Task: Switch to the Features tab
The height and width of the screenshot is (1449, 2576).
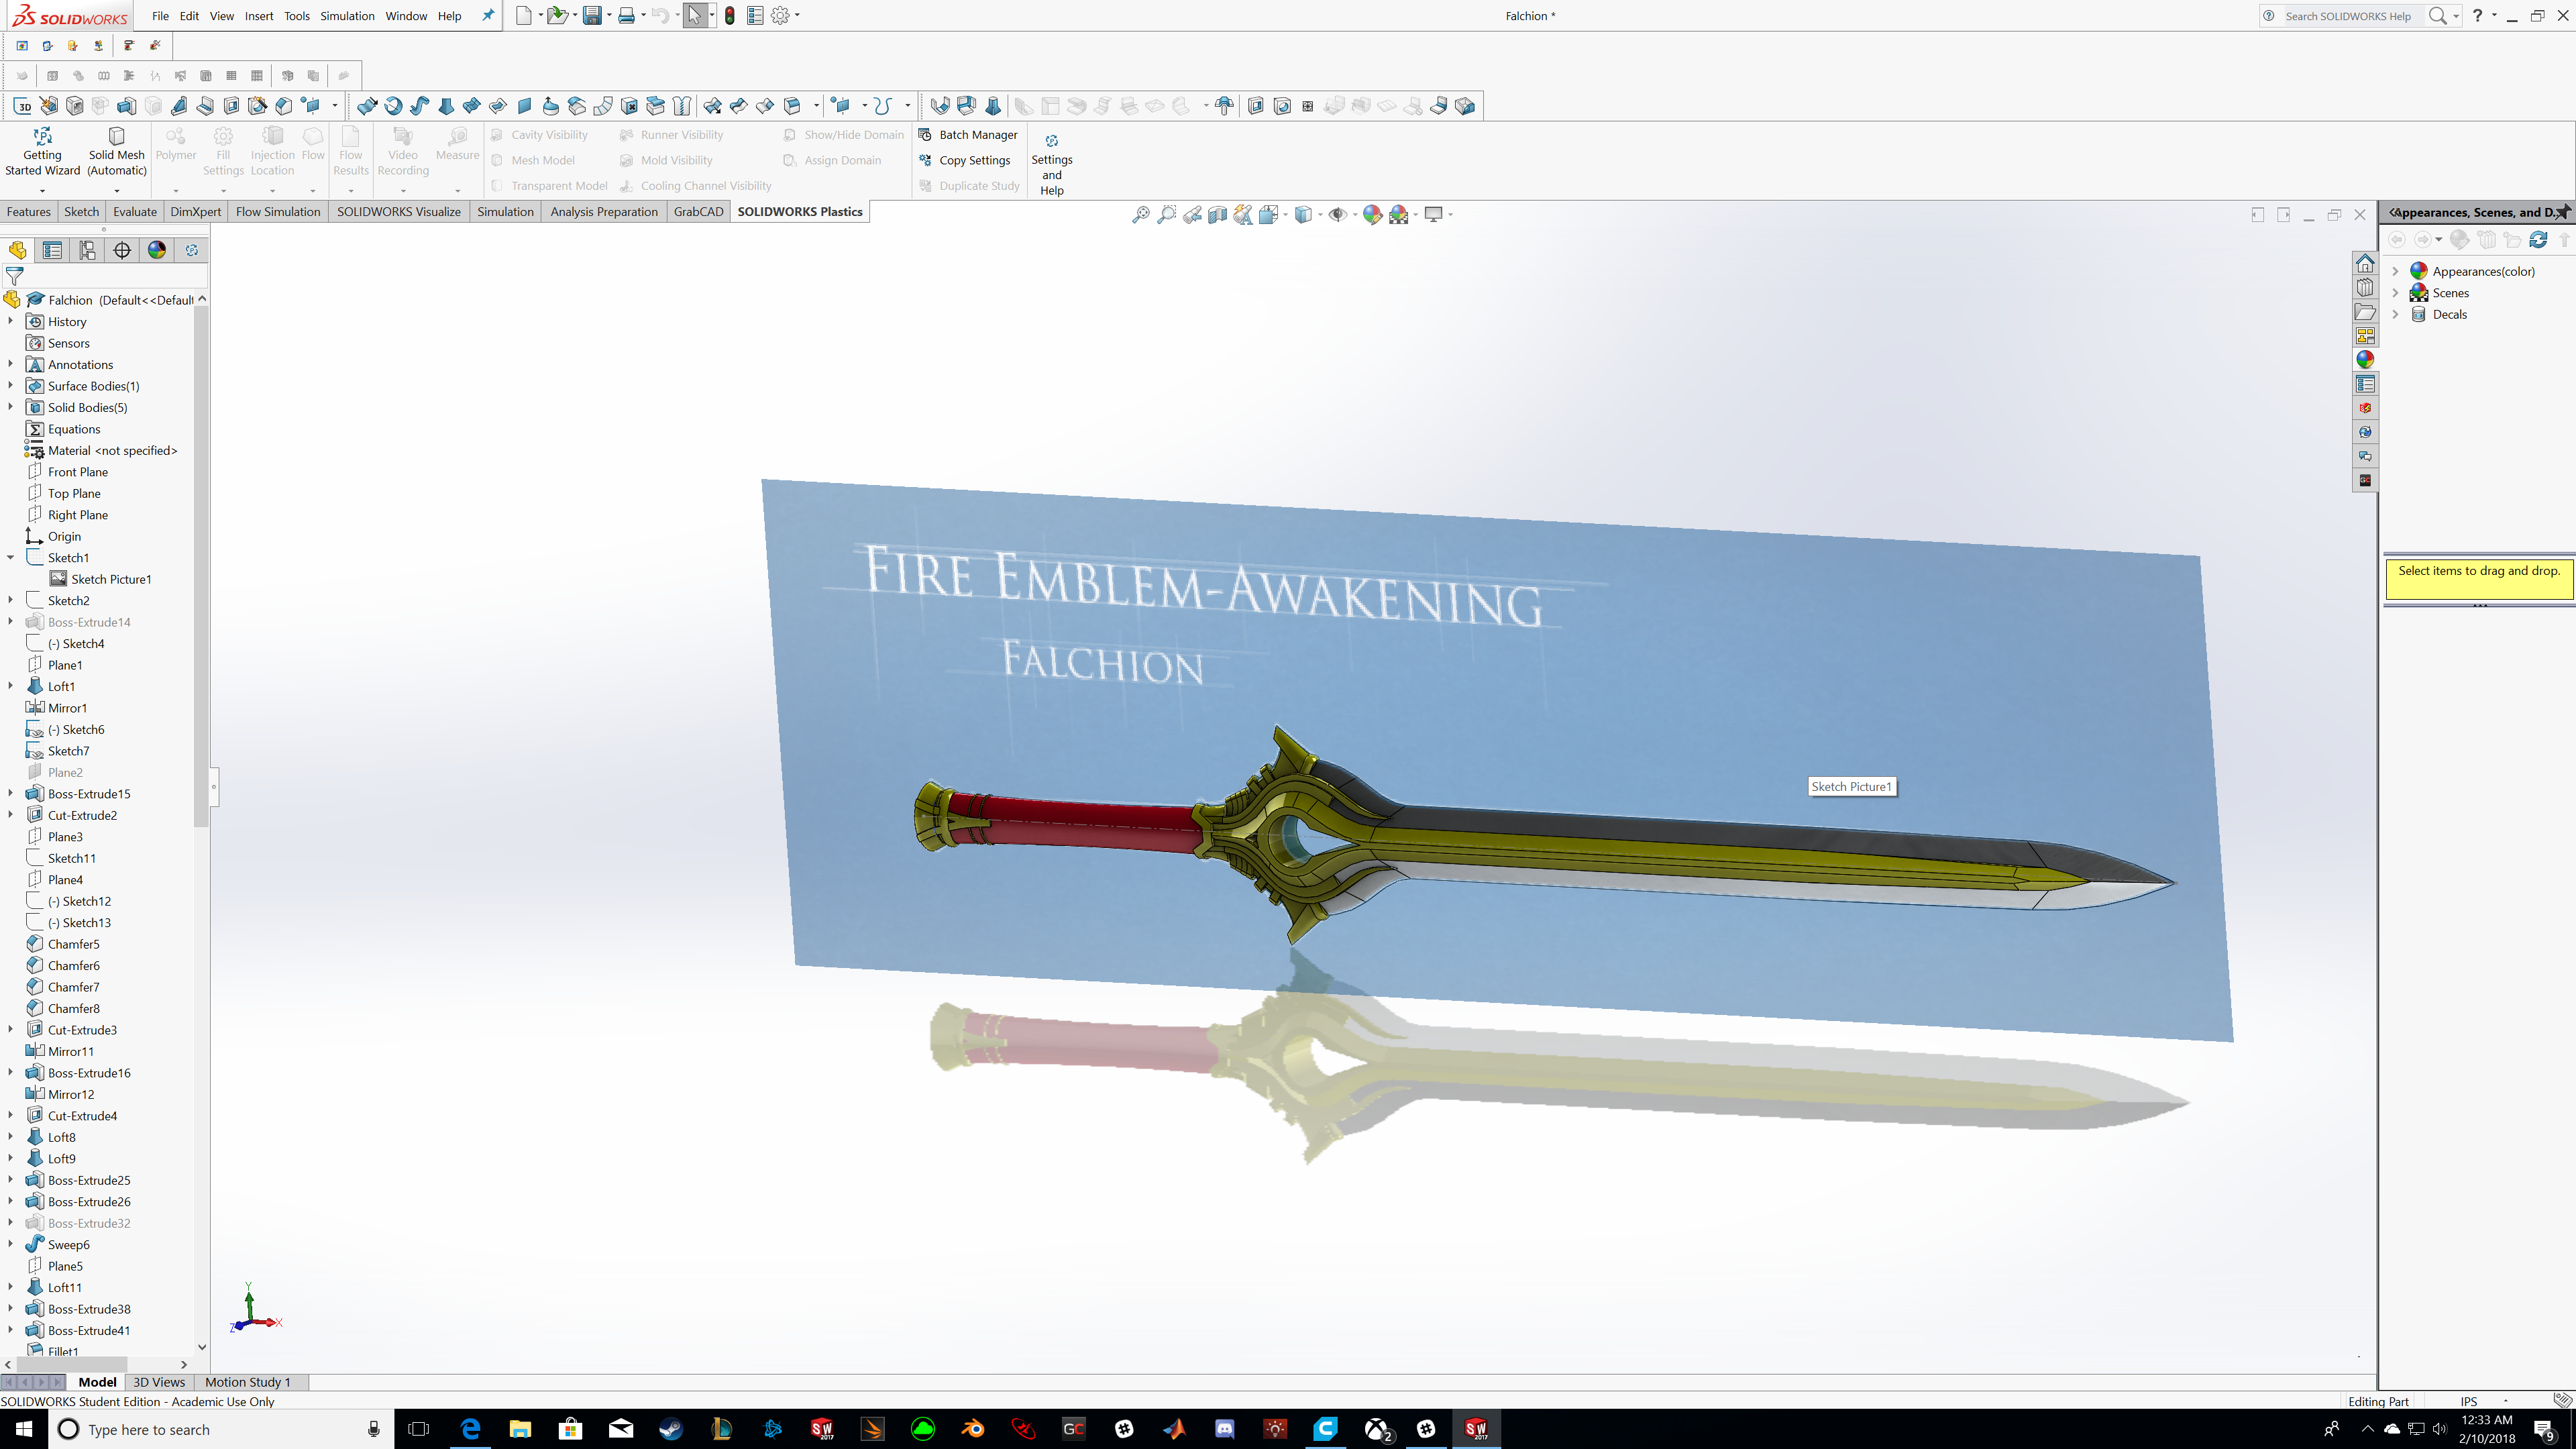Action: click(29, 212)
